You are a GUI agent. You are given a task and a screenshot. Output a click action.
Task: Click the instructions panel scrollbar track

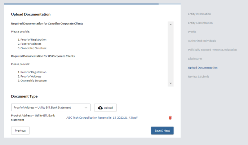coord(170,54)
